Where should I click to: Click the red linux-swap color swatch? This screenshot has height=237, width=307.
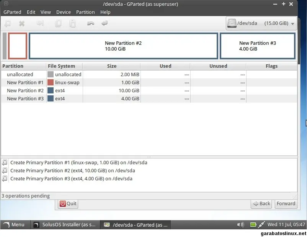click(51, 82)
